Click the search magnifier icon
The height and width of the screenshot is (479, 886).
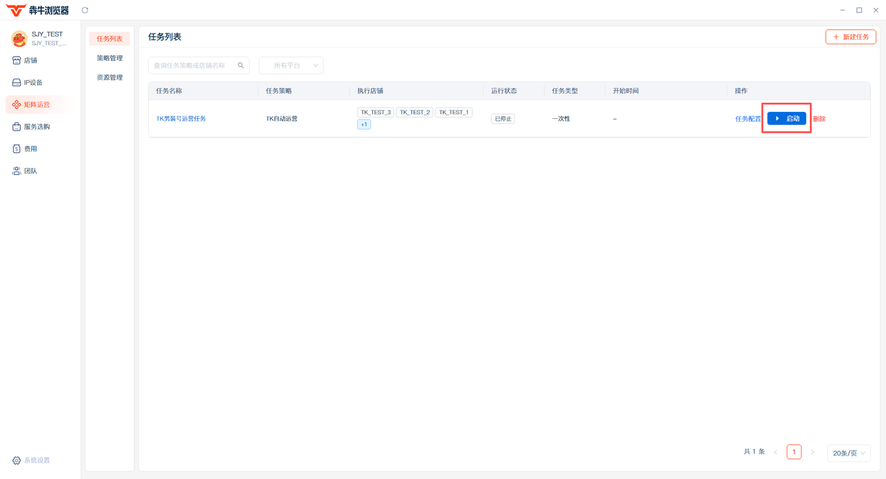241,66
